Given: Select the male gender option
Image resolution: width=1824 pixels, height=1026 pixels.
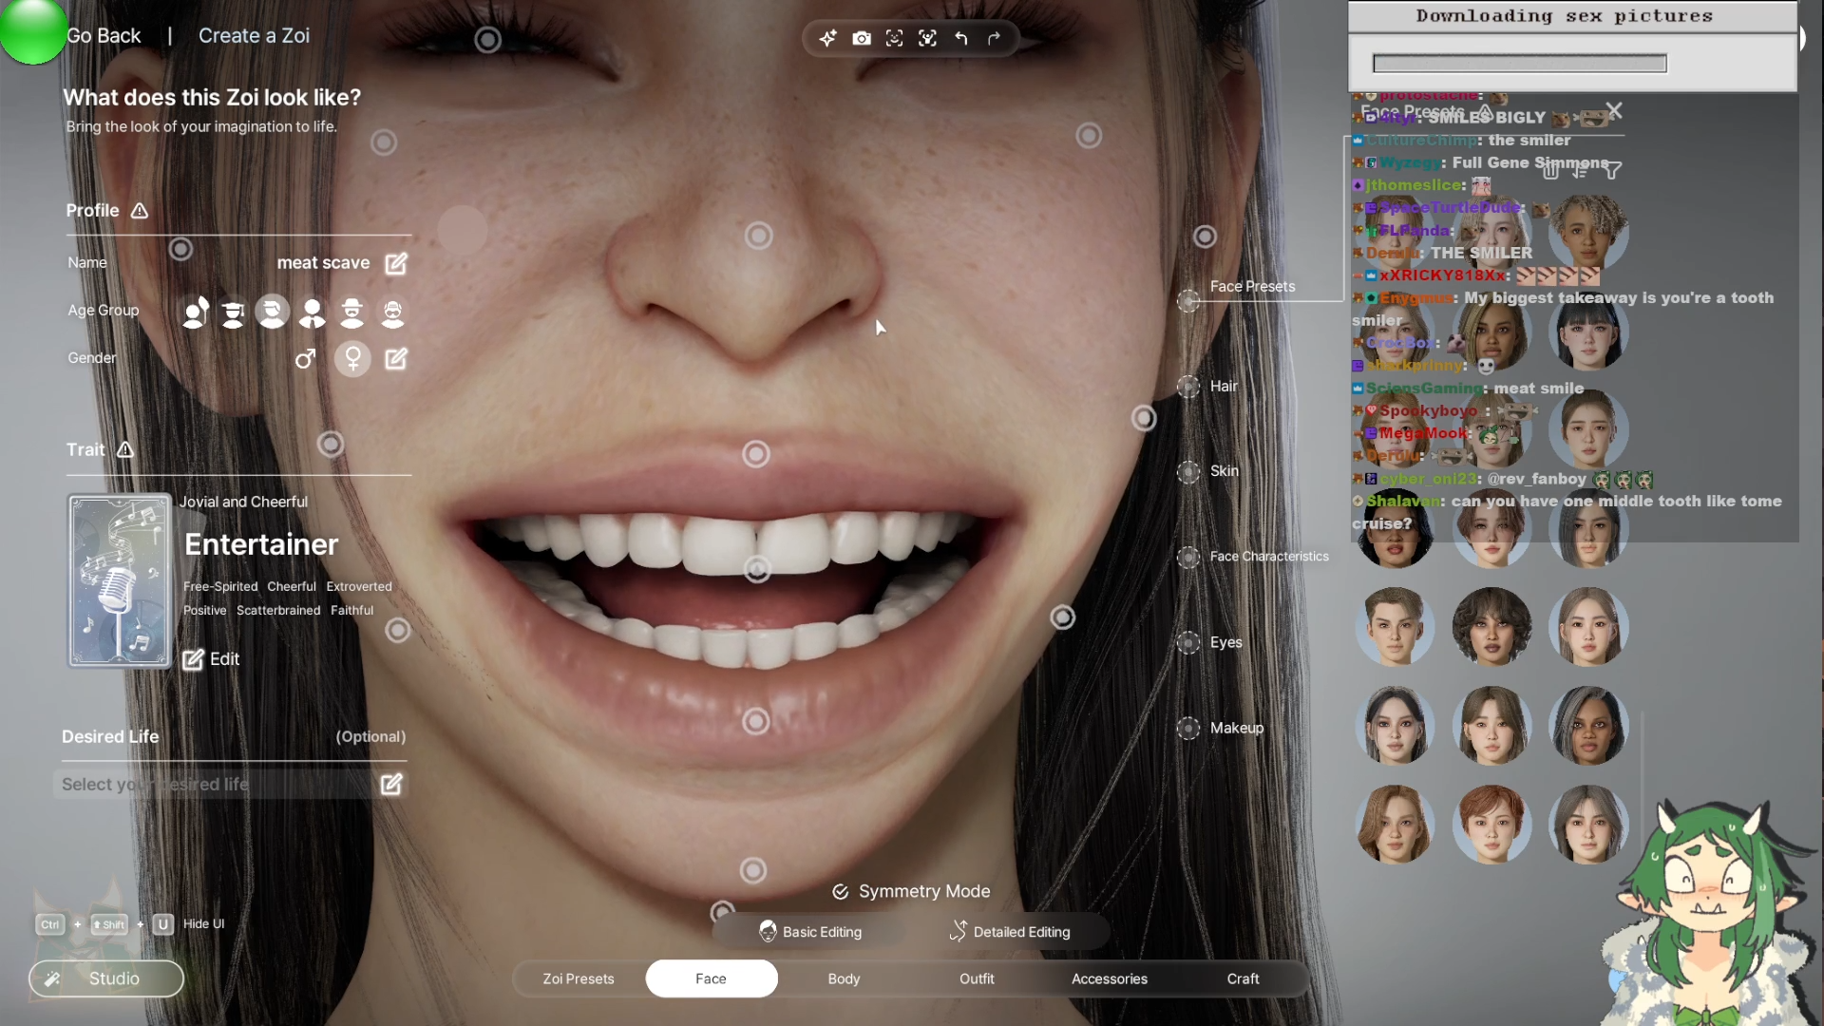Looking at the screenshot, I should point(305,358).
